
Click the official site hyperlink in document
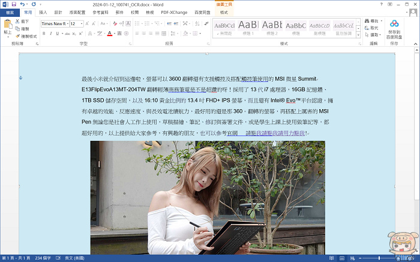coord(266,133)
